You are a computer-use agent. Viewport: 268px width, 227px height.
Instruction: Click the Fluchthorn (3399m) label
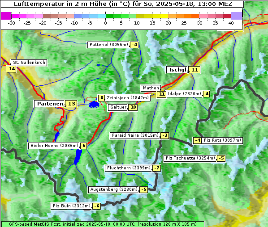click(x=129, y=168)
